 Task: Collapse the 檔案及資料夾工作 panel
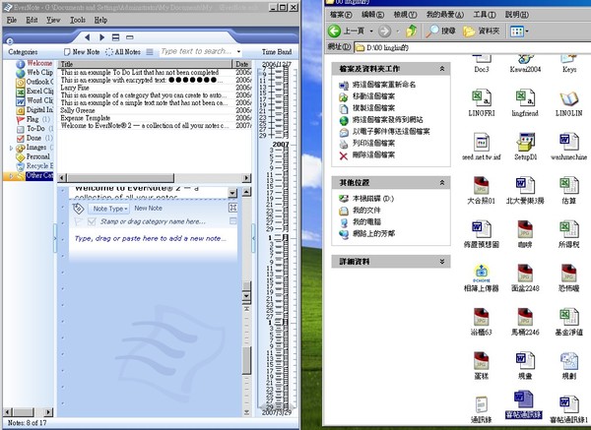(441, 69)
